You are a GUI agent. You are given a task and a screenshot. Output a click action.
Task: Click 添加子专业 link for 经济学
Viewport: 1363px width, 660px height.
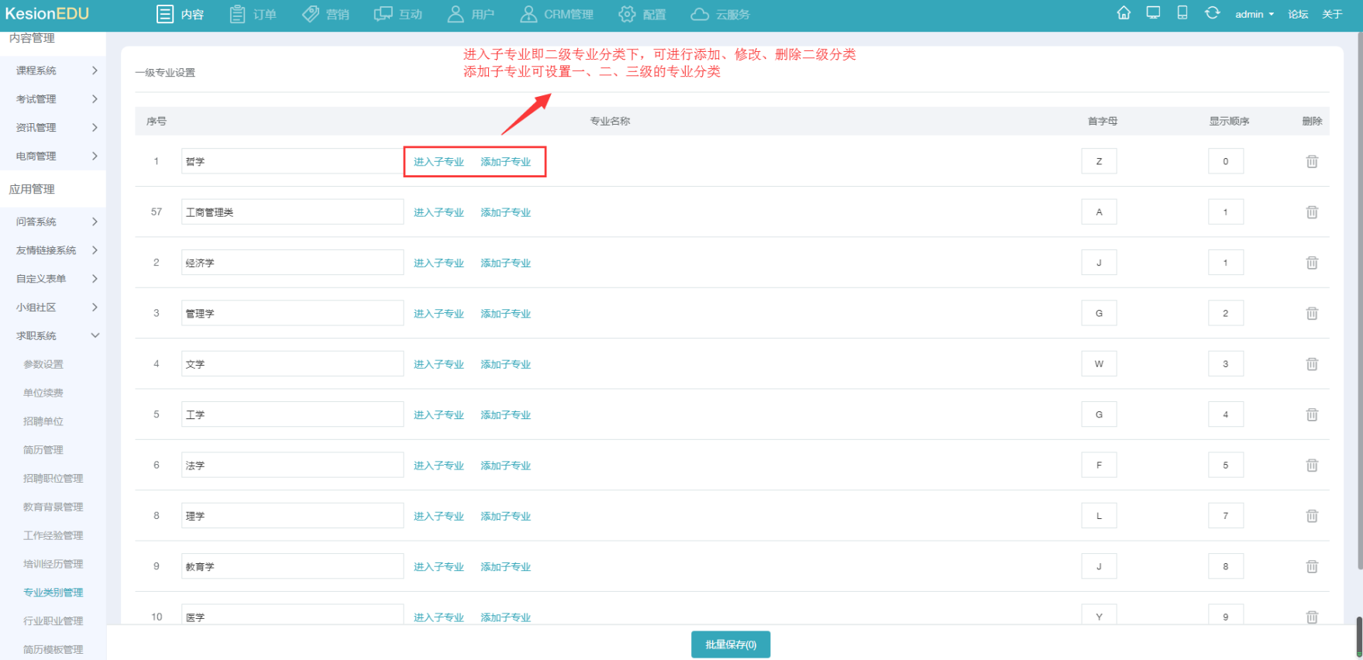click(x=505, y=263)
